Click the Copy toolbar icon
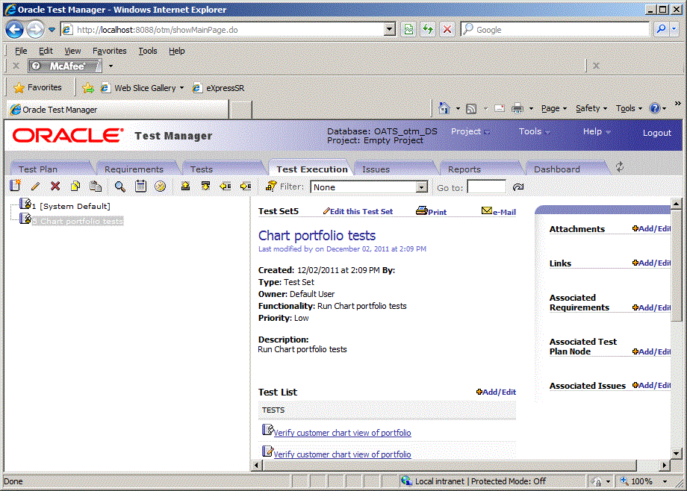Screen dimensions: 687x491 [75, 186]
